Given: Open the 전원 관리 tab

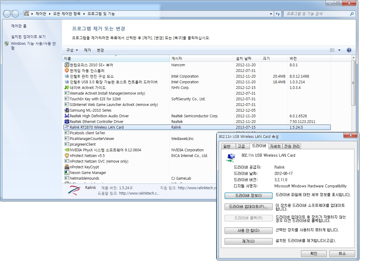Looking at the screenshot, I should click(x=292, y=146).
